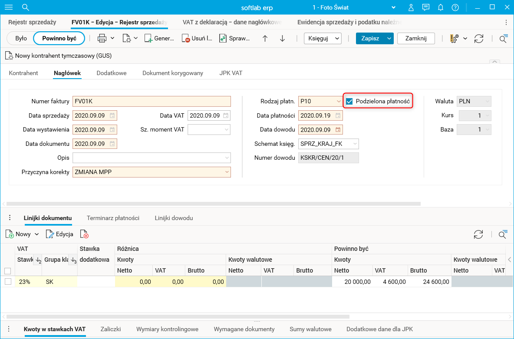Click the horizontal scrollbar below the header form
This screenshot has width=514, height=339.
pyautogui.click(x=213, y=204)
